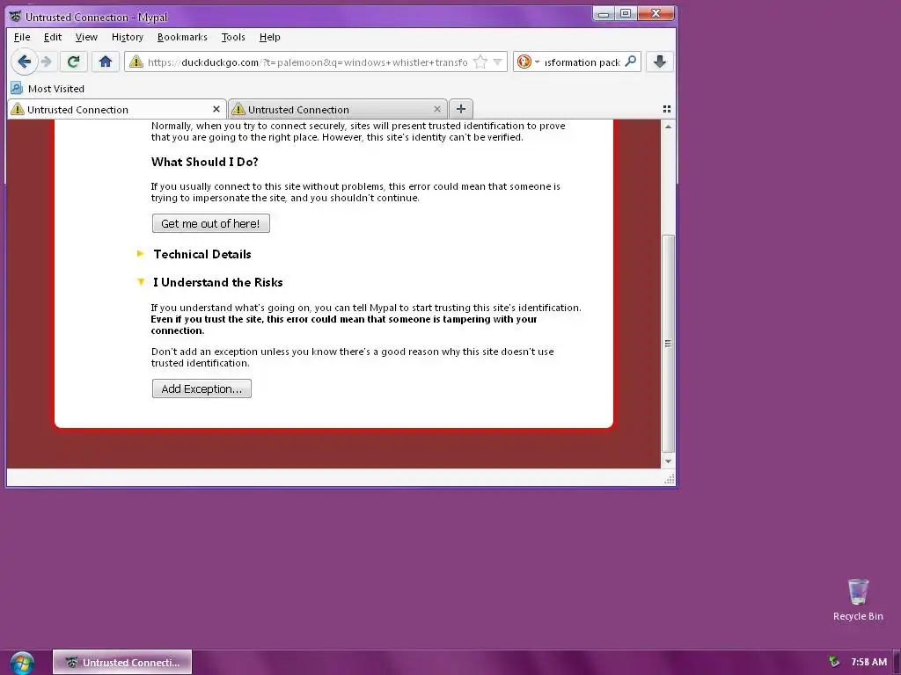Viewport: 901px width, 675px height.
Task: Select the Recycle Bin desktop icon
Action: pos(858,599)
